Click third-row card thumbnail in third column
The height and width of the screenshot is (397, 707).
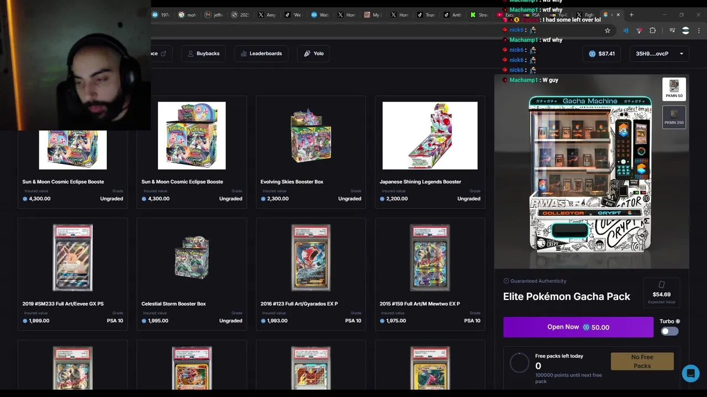pyautogui.click(x=311, y=368)
